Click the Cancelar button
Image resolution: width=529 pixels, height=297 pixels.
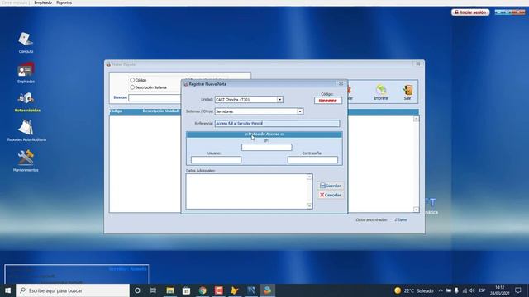(331, 195)
